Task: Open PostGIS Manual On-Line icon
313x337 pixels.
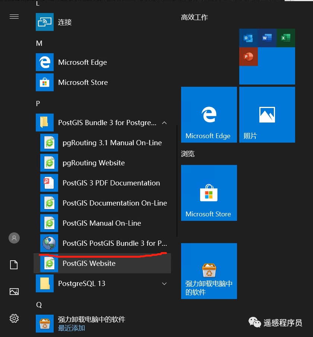Action: click(x=49, y=223)
